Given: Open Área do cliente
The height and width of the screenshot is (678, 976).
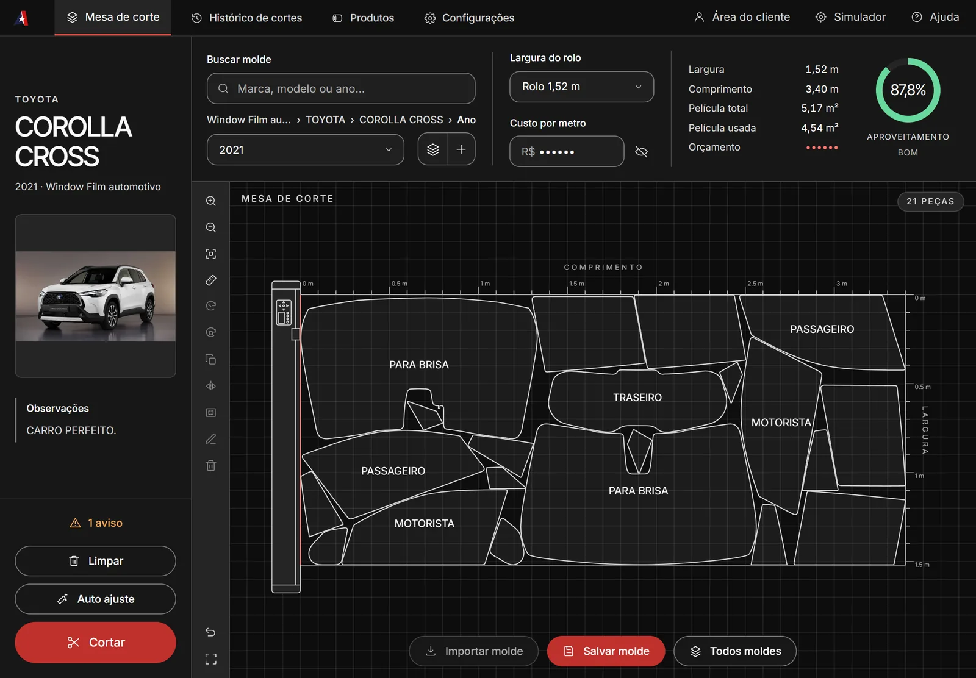Looking at the screenshot, I should (742, 17).
